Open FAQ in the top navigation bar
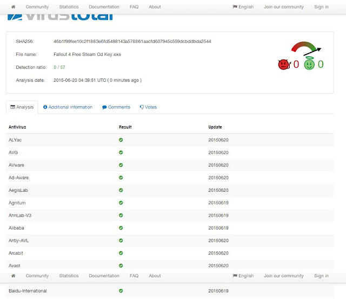346x299 pixels. [134, 7]
